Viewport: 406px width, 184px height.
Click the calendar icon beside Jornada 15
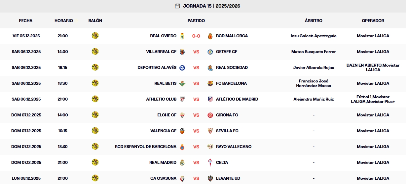(x=177, y=6)
